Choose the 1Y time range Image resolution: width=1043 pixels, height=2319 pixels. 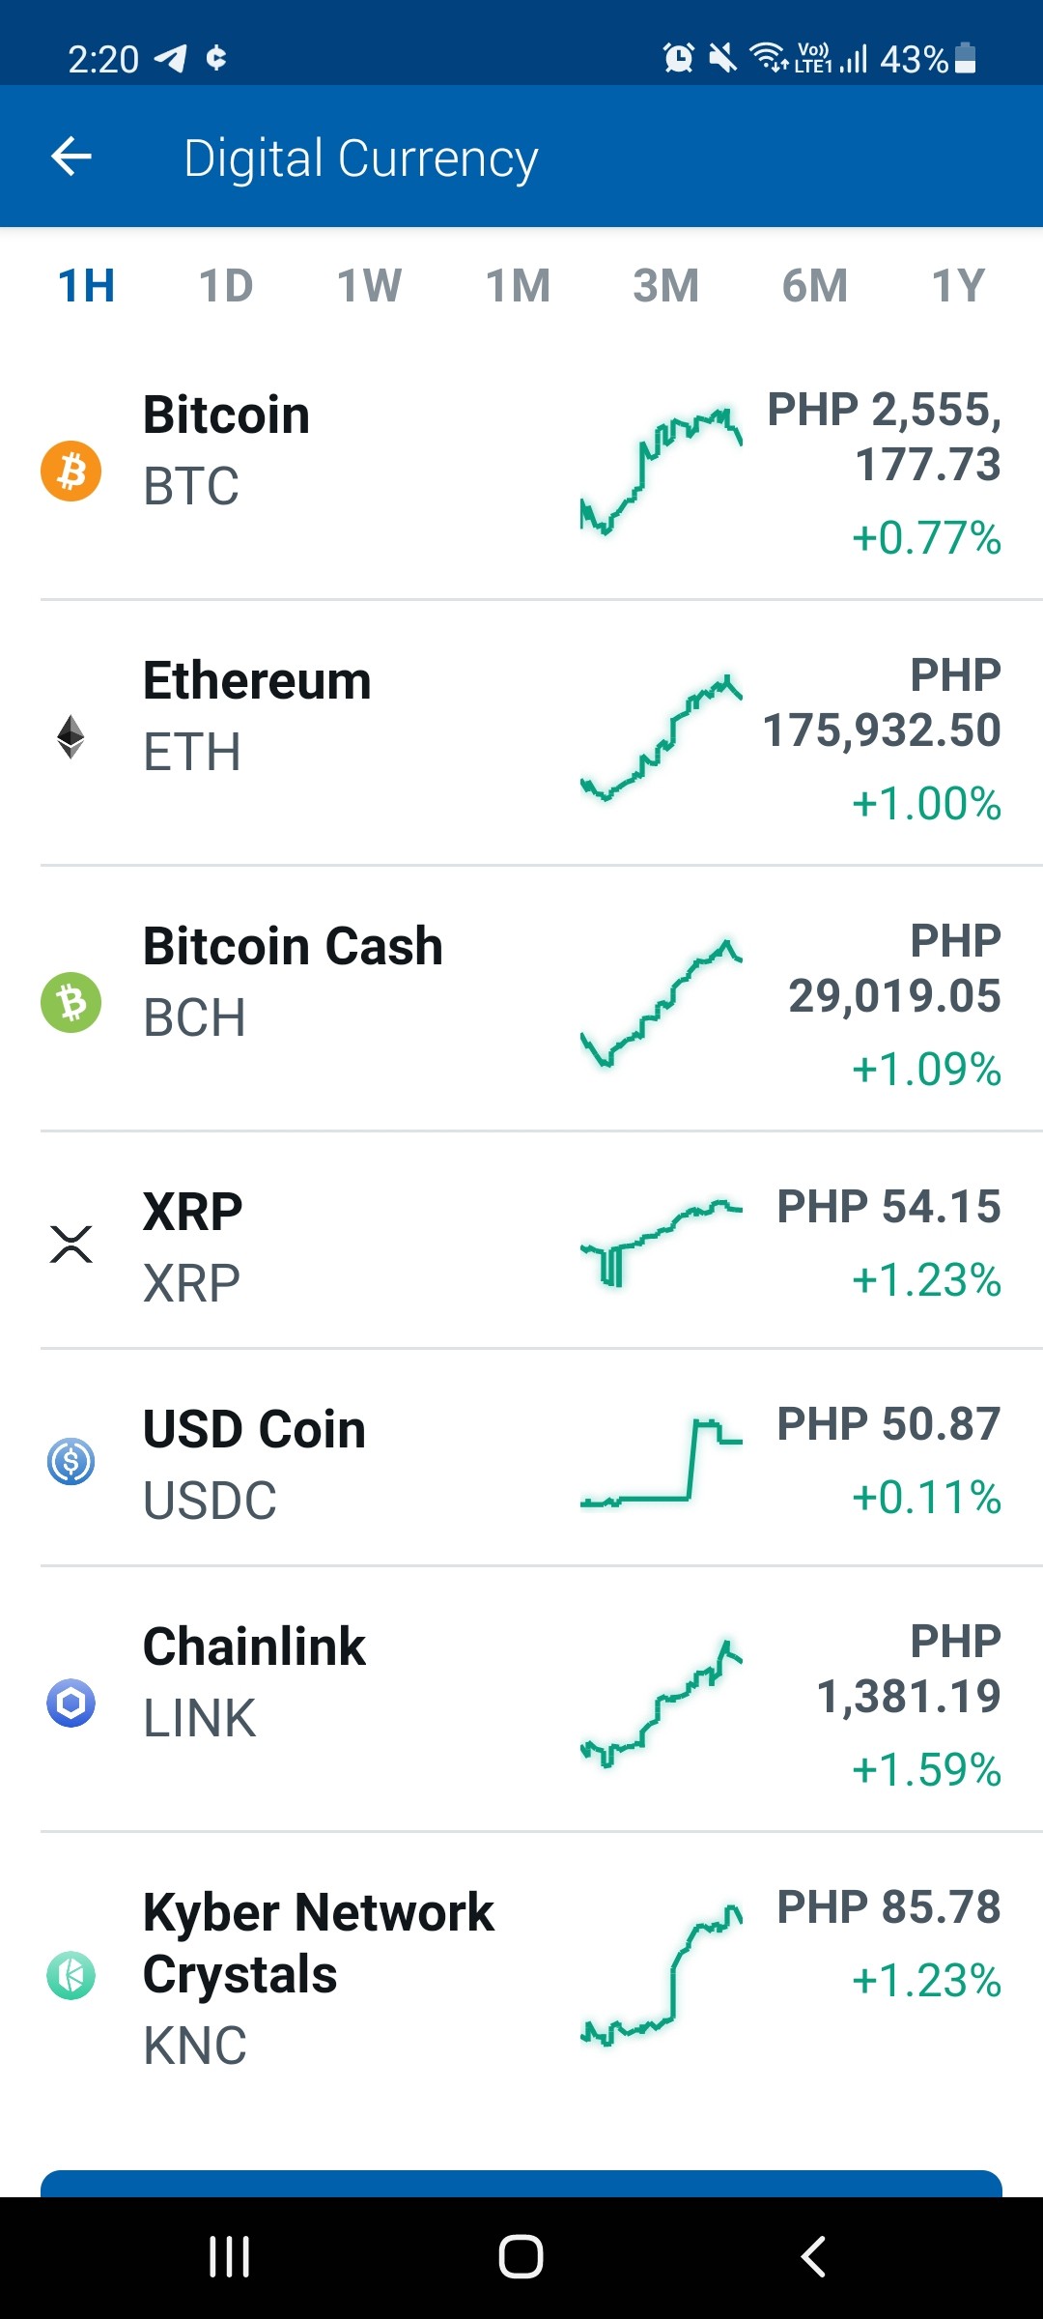(x=958, y=286)
